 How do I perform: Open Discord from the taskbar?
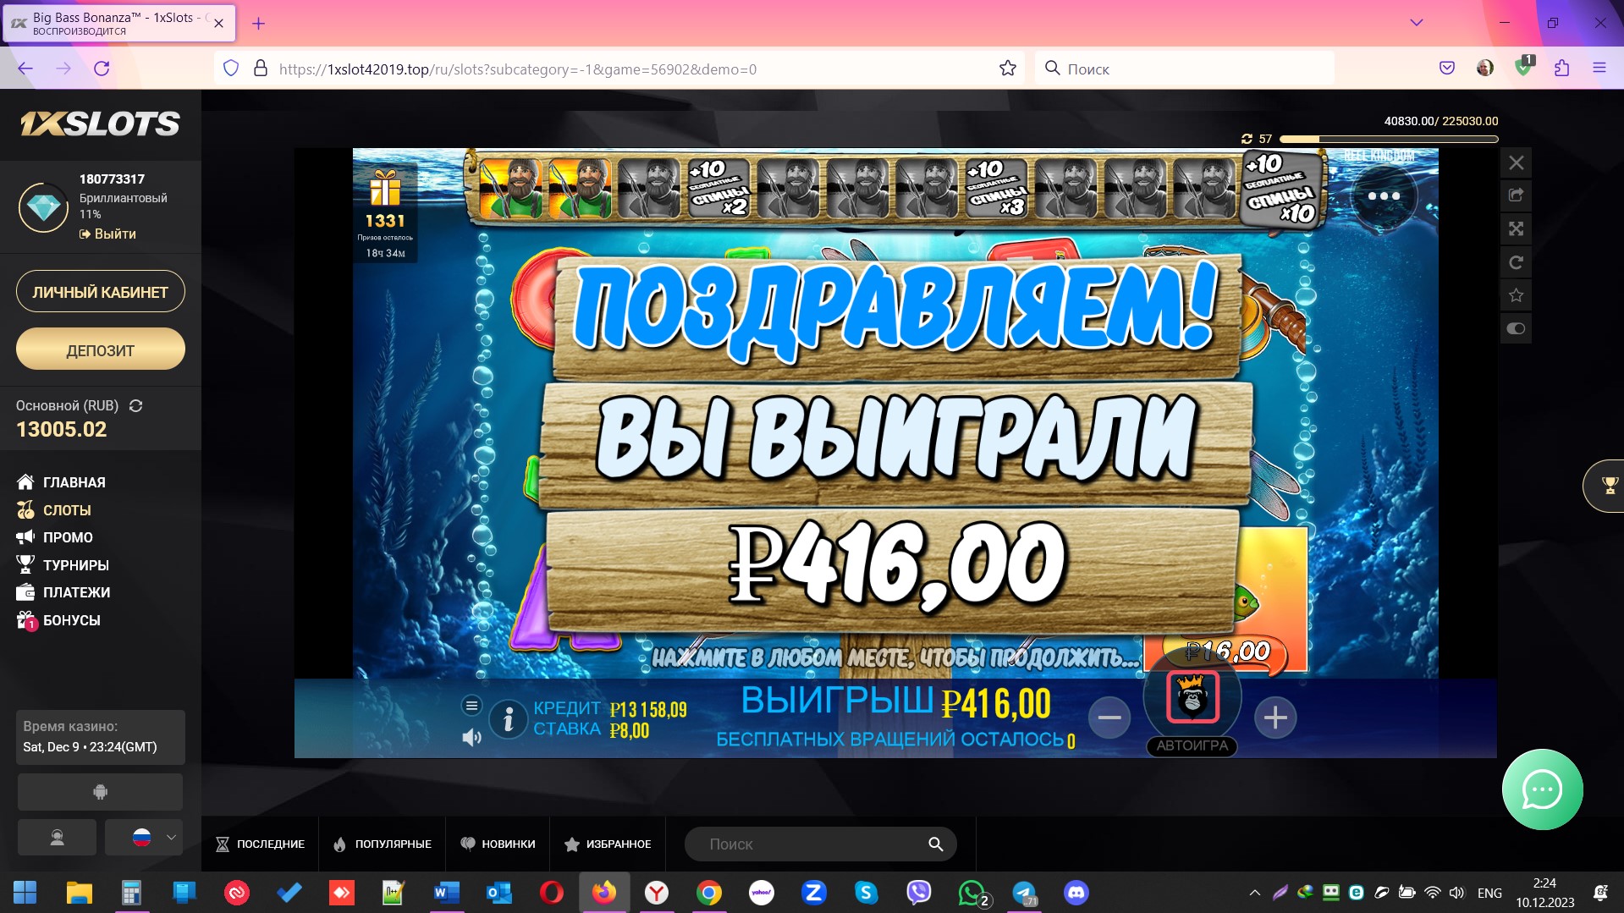click(1076, 893)
